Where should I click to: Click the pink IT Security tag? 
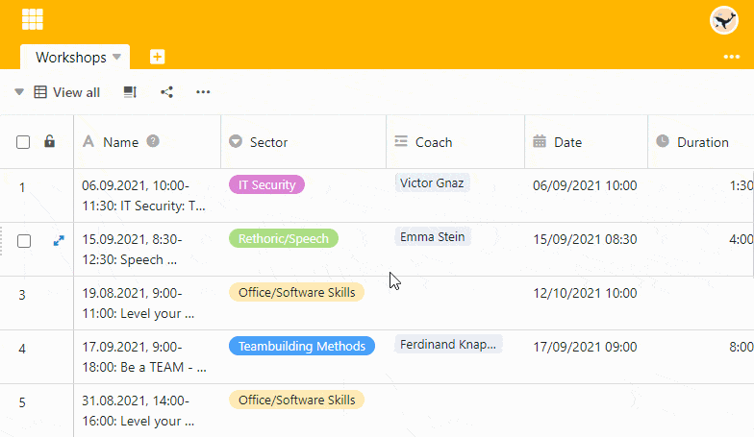tap(266, 184)
